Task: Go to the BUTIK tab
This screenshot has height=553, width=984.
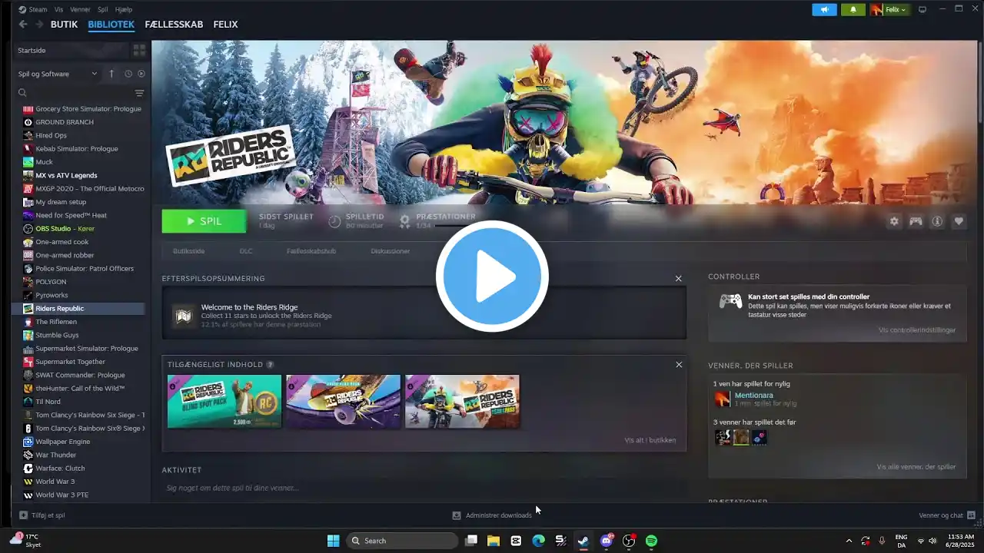Action: [65, 25]
